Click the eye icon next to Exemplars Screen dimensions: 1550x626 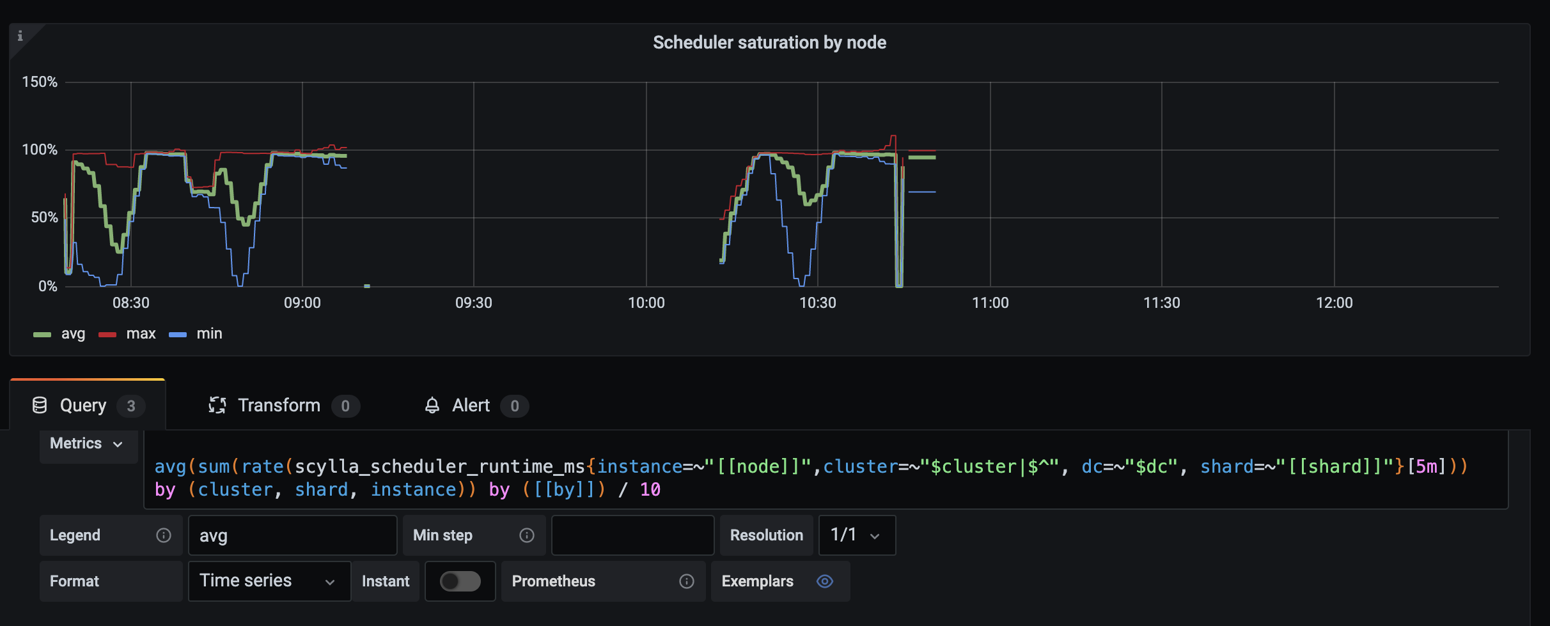(824, 581)
